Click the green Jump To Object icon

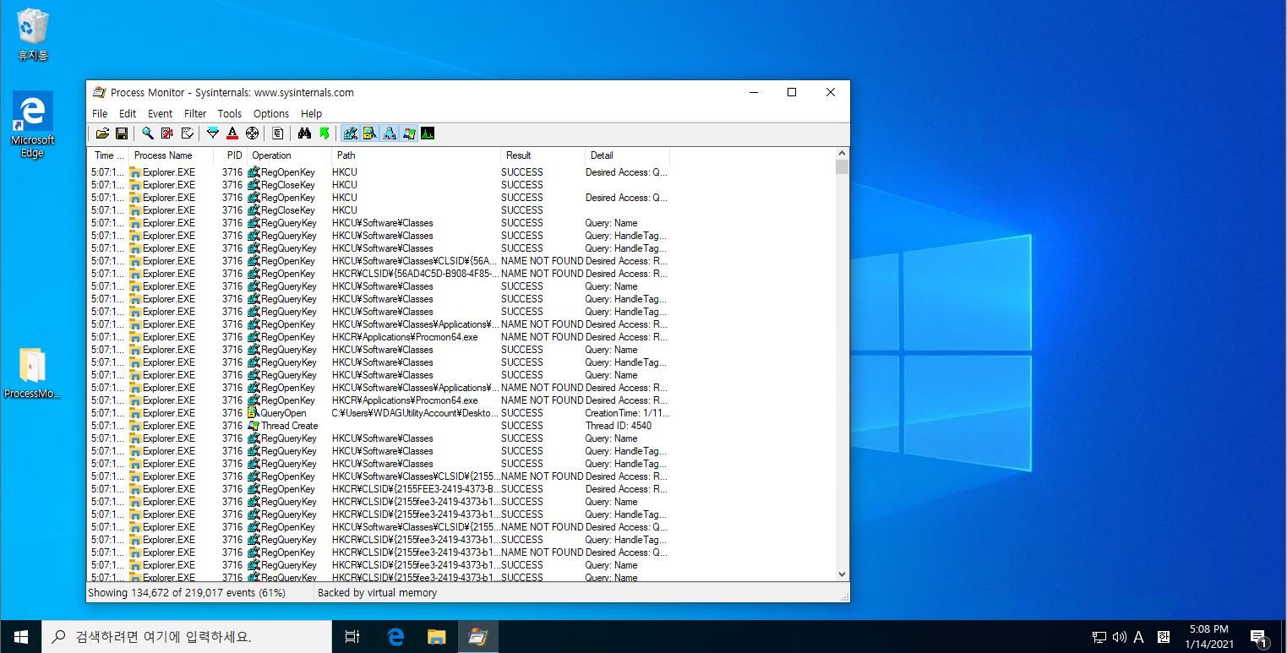click(x=324, y=133)
